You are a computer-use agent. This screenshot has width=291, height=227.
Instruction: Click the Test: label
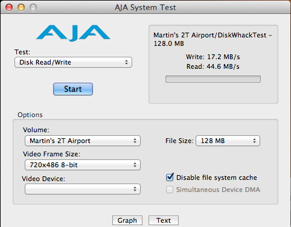click(22, 52)
